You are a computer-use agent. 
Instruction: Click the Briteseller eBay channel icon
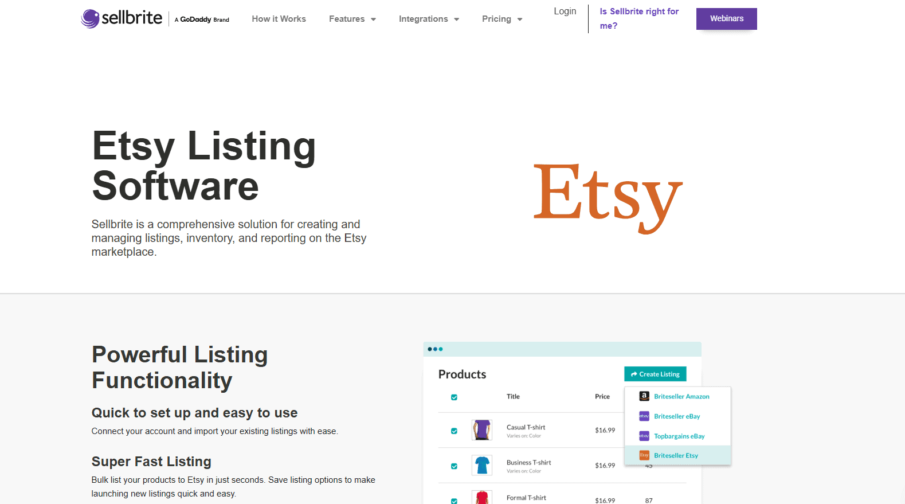(x=644, y=416)
